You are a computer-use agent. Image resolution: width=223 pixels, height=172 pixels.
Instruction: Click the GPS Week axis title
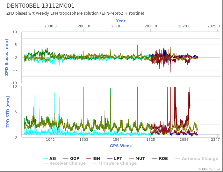[121, 146]
